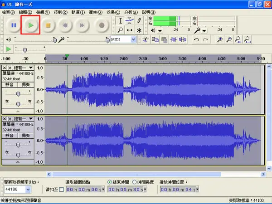Open the 檔案 file menu
The height and width of the screenshot is (204, 272).
click(x=8, y=12)
